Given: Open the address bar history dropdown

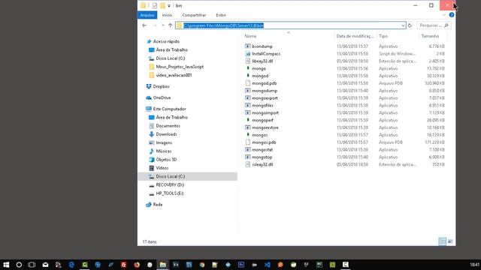Looking at the screenshot, I should tap(403, 25).
